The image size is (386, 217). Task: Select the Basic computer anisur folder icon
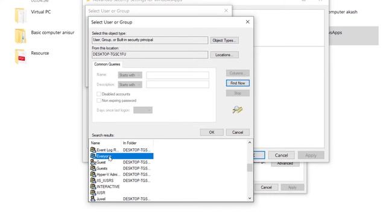(21, 36)
